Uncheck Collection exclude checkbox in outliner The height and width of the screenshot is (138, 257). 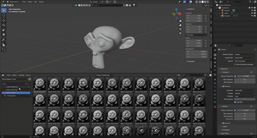point(250,8)
